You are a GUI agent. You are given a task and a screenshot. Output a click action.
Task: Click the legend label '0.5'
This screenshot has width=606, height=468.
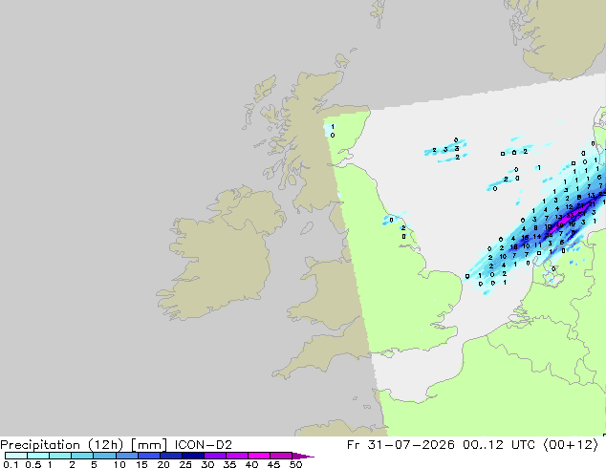coord(33,464)
